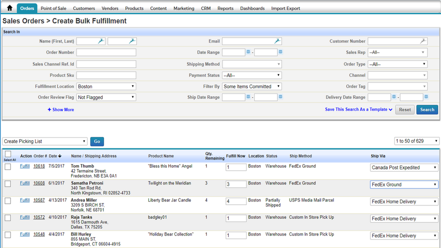Open the Fulfillment Location dropdown showing Boston
This screenshot has width=441, height=248.
pos(106,86)
